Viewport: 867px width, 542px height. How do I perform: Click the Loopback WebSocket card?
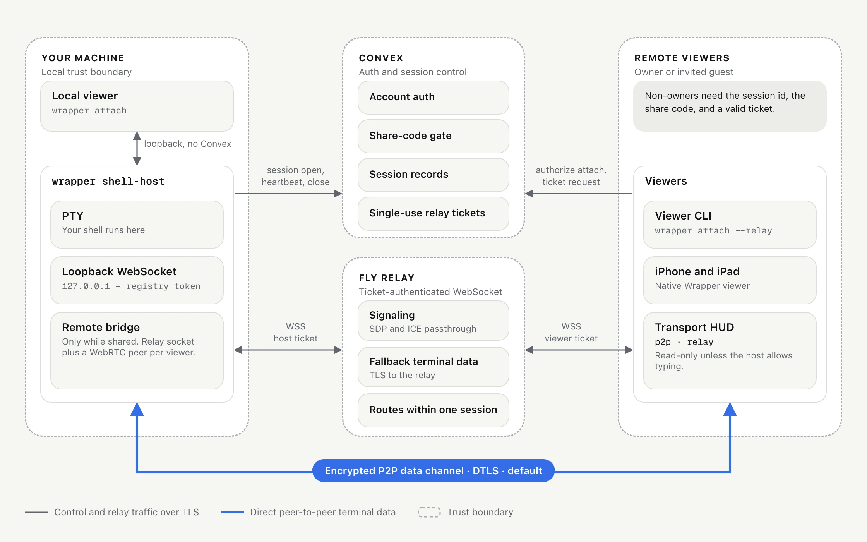coord(137,280)
